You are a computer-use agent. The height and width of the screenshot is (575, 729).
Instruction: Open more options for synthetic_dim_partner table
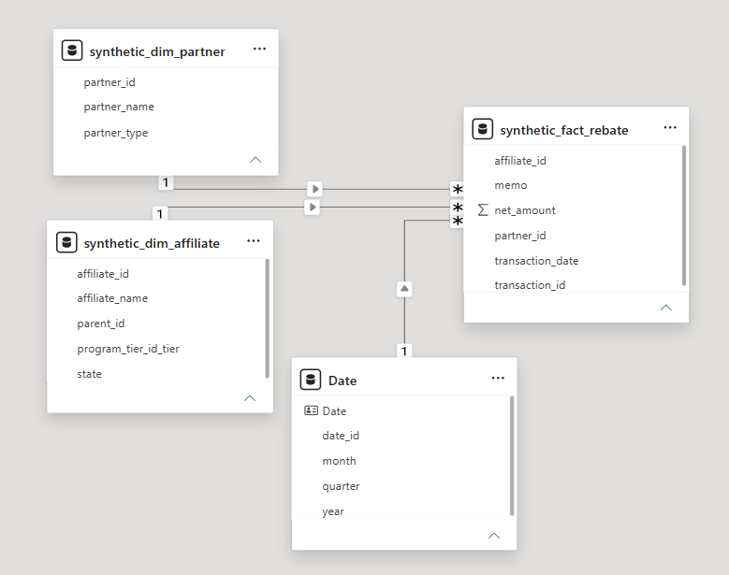coord(259,49)
